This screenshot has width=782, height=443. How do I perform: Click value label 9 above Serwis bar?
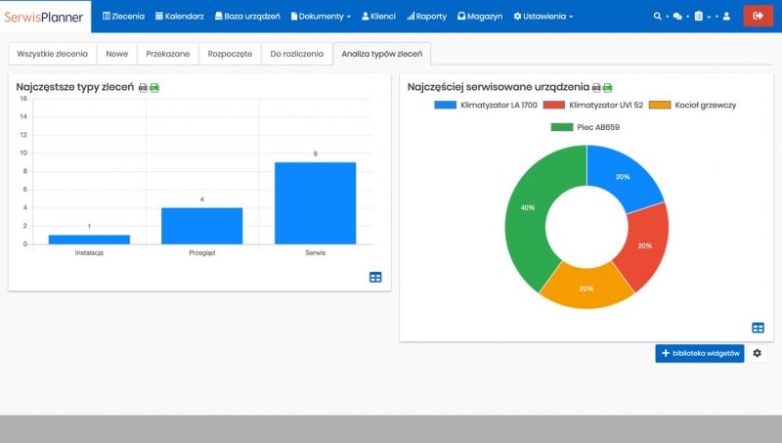point(315,154)
